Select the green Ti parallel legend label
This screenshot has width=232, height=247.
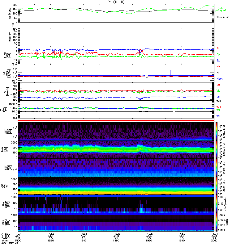point(218,110)
